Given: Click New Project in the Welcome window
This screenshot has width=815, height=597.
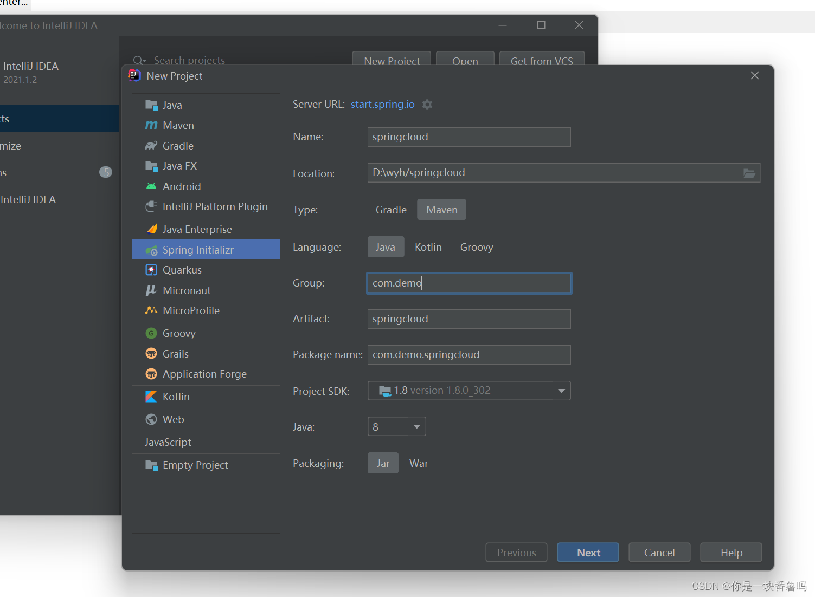Looking at the screenshot, I should [392, 59].
